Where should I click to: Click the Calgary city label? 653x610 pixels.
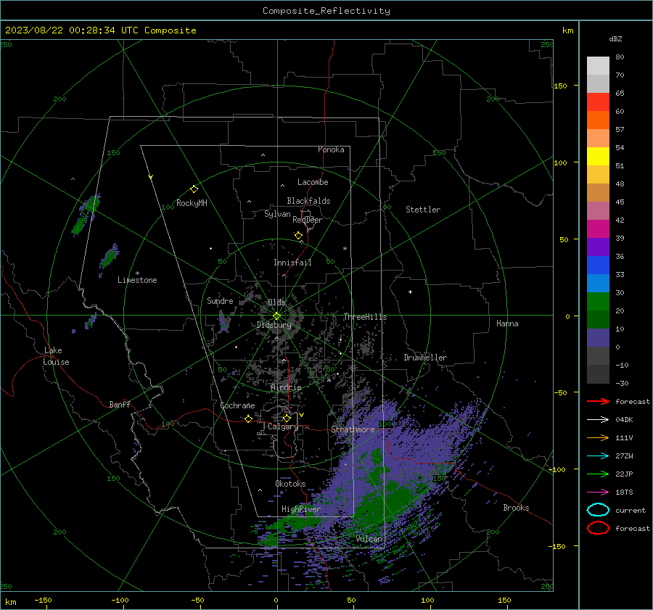tap(283, 426)
